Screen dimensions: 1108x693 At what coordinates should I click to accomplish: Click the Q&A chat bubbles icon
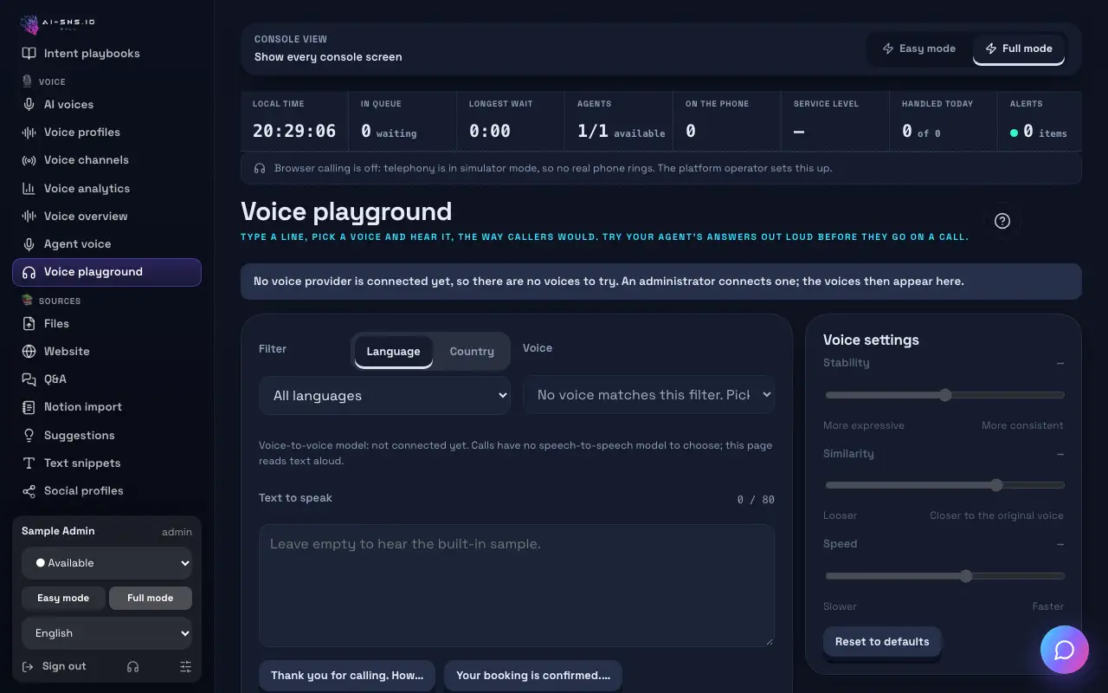(x=29, y=379)
